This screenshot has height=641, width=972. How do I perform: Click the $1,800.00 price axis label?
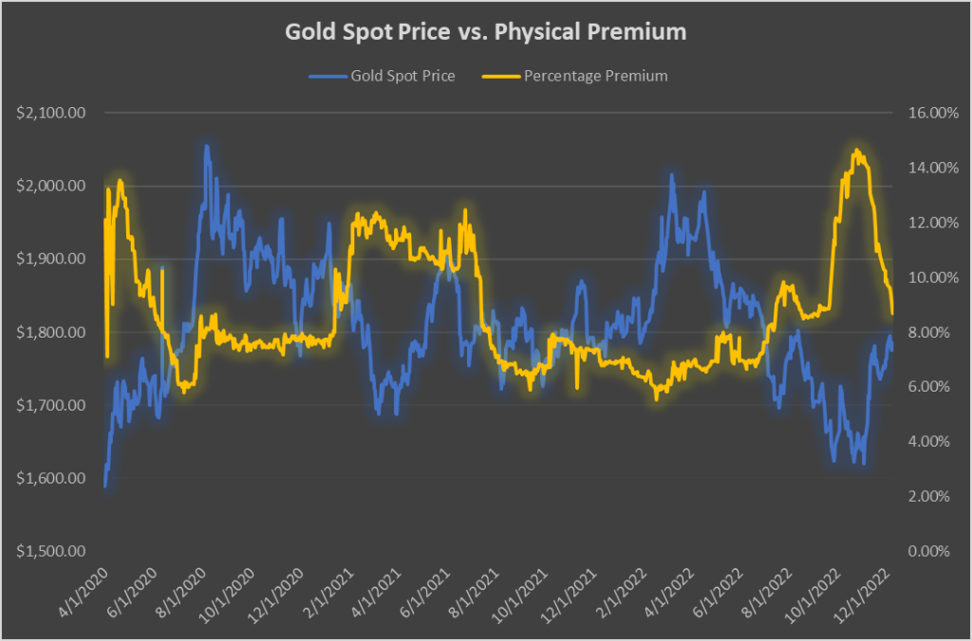point(53,332)
